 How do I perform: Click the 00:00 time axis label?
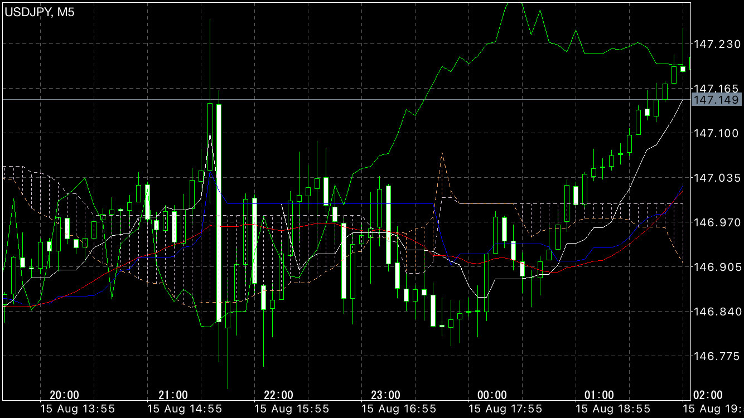tap(492, 395)
